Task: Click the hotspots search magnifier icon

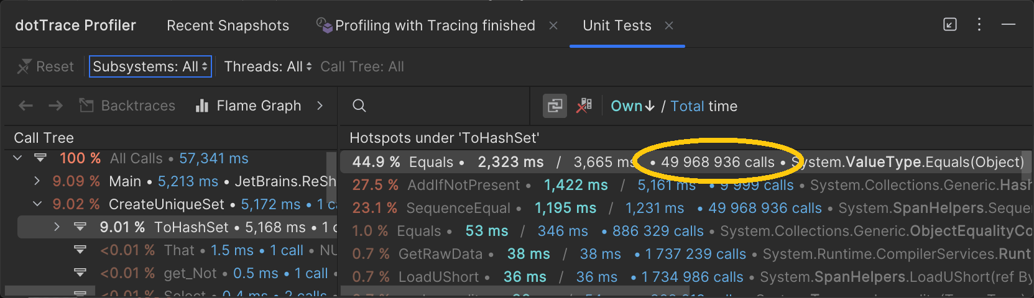Action: coord(359,106)
